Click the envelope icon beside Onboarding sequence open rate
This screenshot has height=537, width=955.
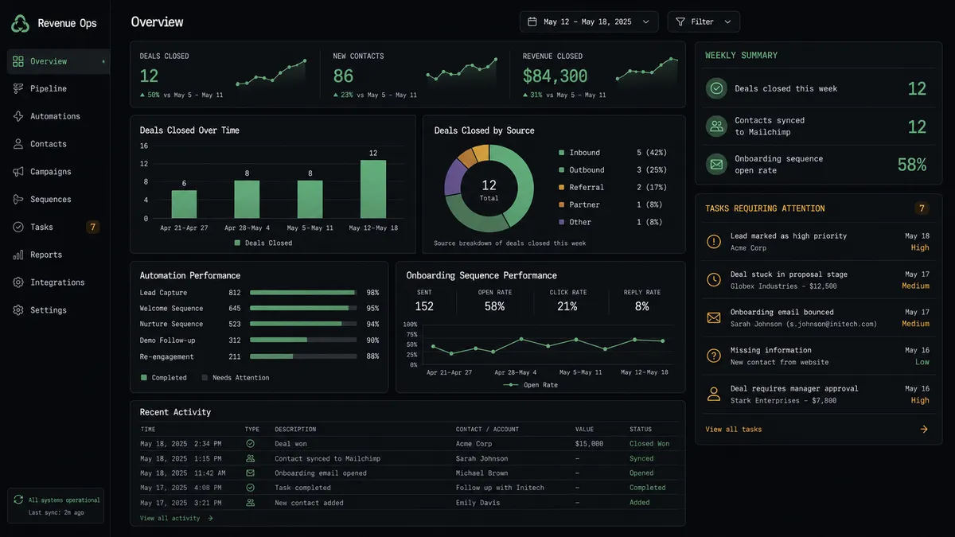click(x=716, y=165)
